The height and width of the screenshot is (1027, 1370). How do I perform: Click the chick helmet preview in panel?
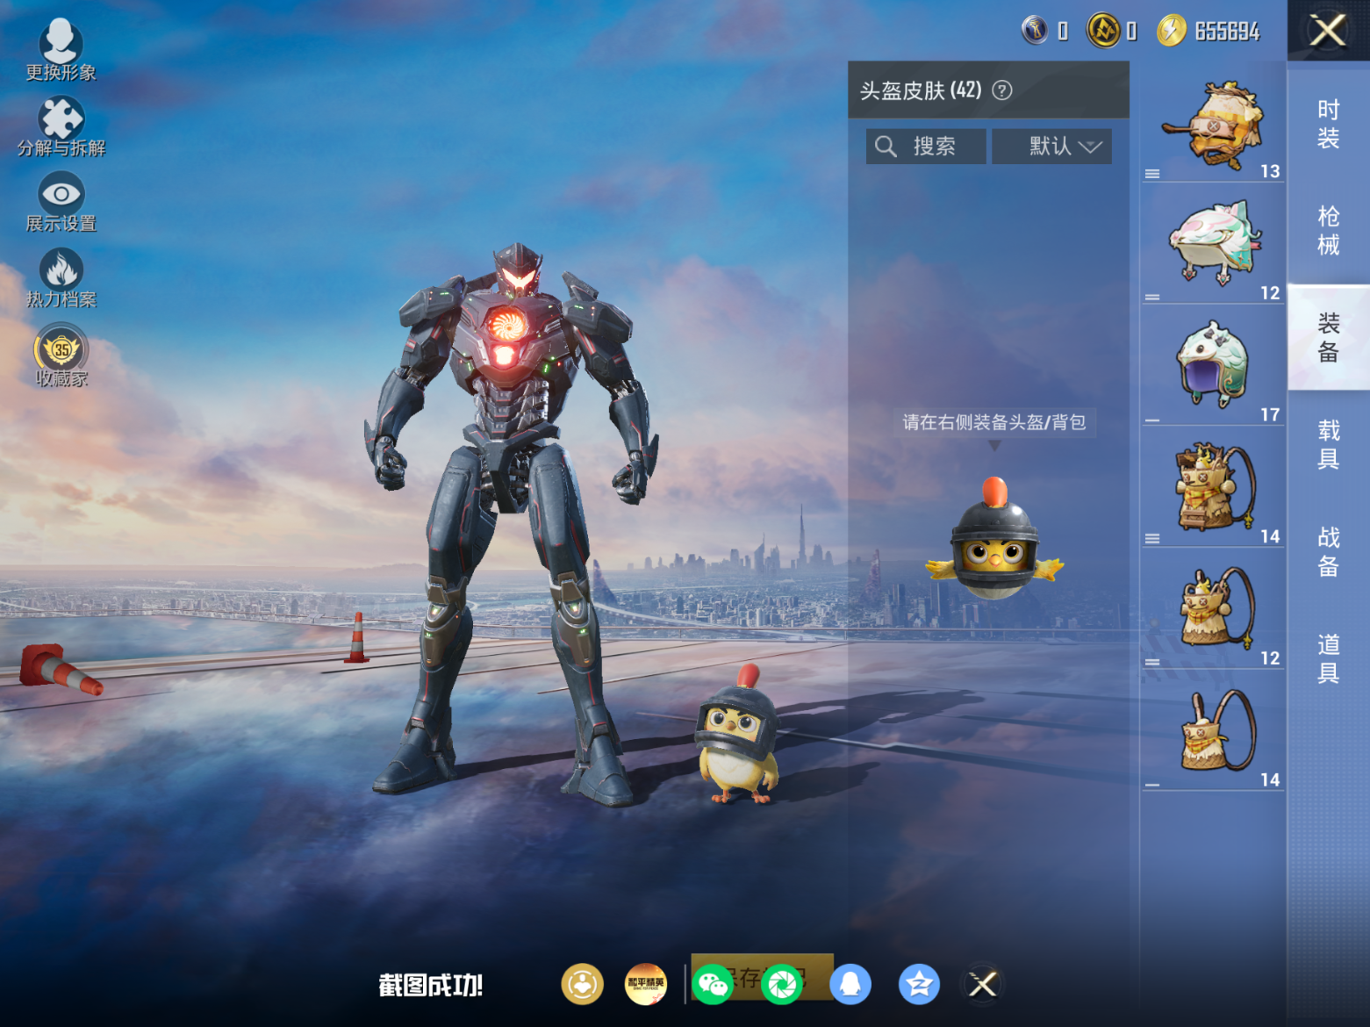994,540
